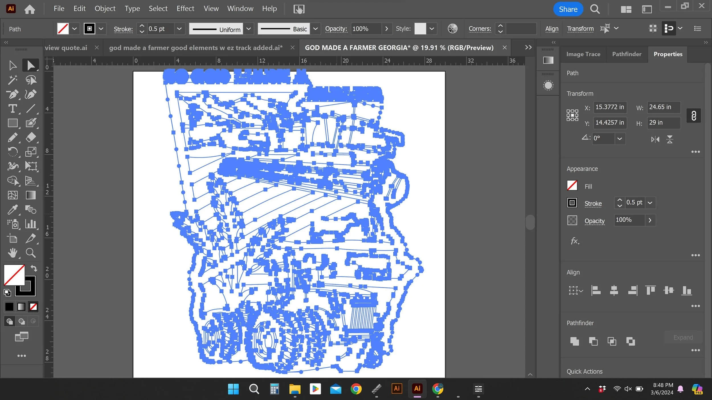Open the stroke weight dropdown in control bar
The height and width of the screenshot is (400, 712).
coord(179,29)
